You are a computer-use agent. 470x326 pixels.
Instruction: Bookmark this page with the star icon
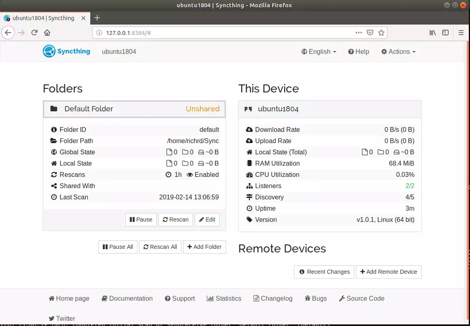[381, 33]
